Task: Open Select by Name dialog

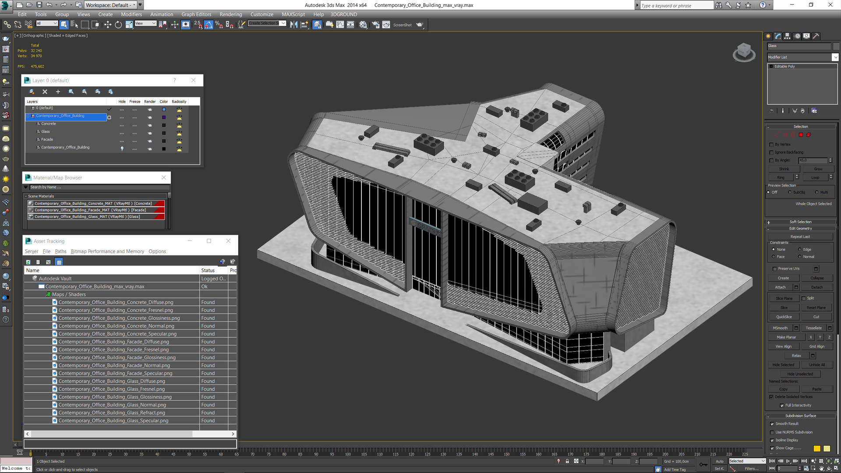Action: tap(74, 25)
